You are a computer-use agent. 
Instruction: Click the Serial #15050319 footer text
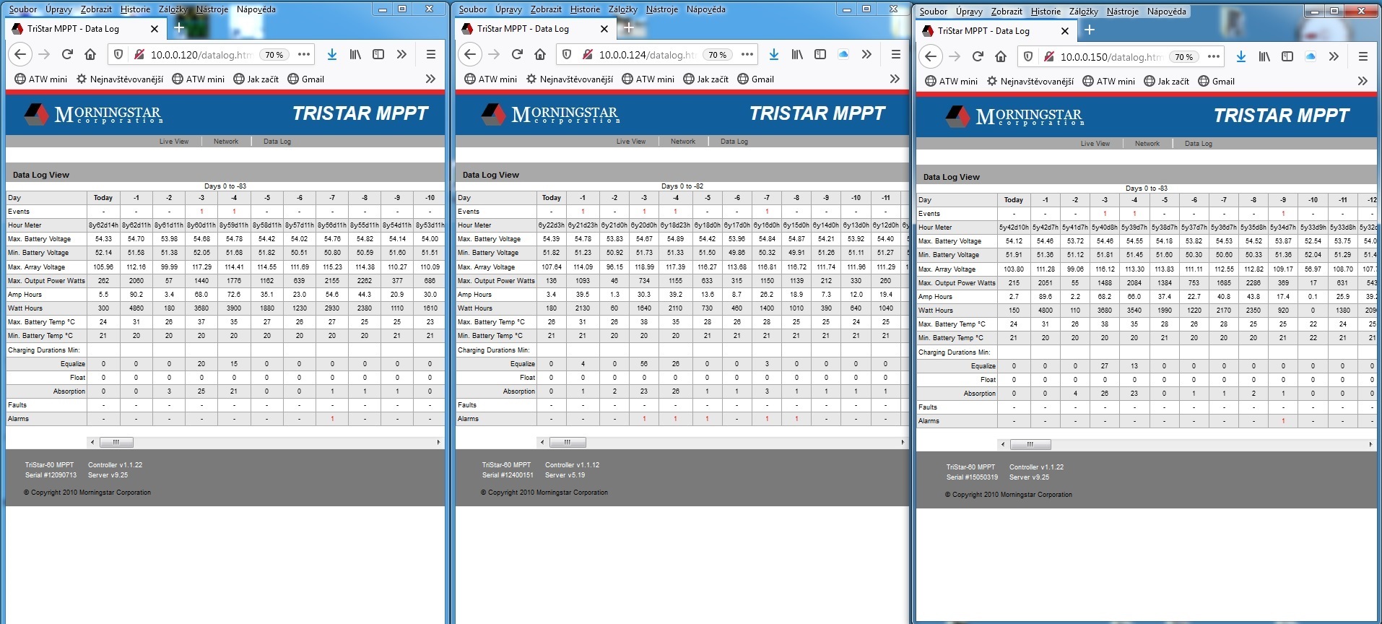pyautogui.click(x=972, y=477)
